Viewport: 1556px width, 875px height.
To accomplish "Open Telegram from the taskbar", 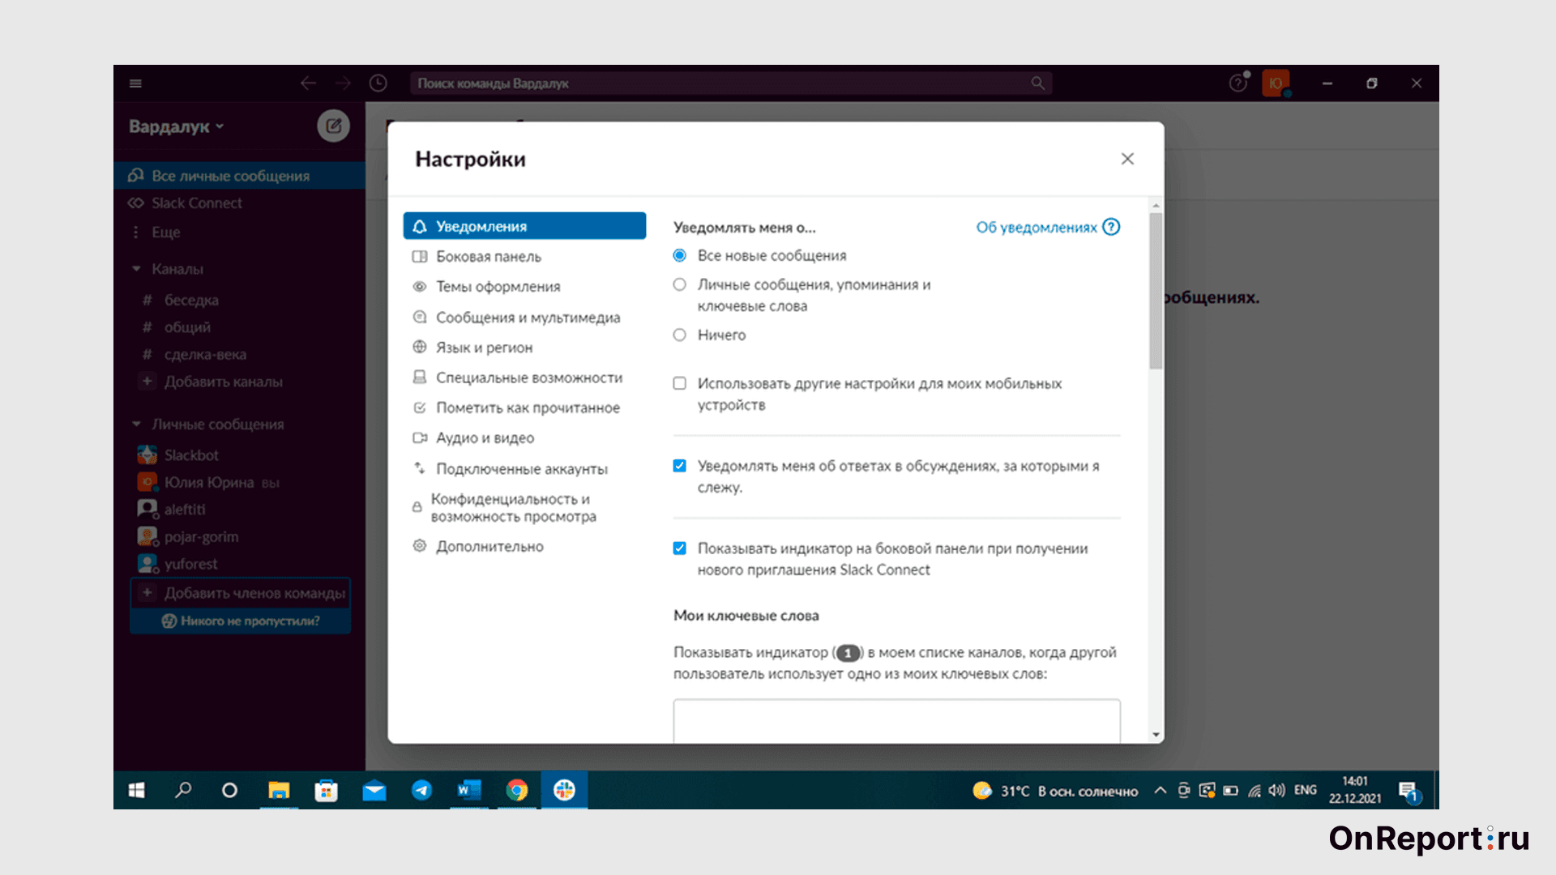I will tap(421, 791).
